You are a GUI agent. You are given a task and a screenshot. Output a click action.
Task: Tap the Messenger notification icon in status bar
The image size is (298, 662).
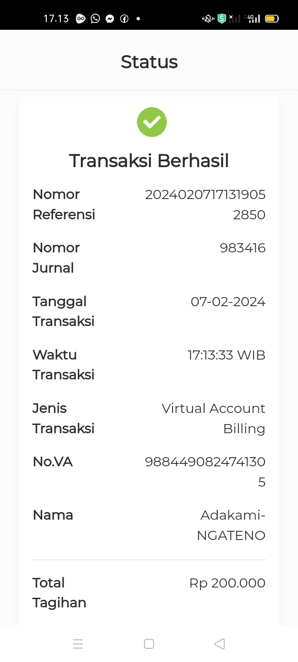(x=110, y=19)
